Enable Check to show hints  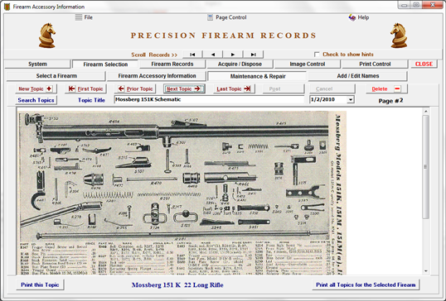(x=317, y=55)
